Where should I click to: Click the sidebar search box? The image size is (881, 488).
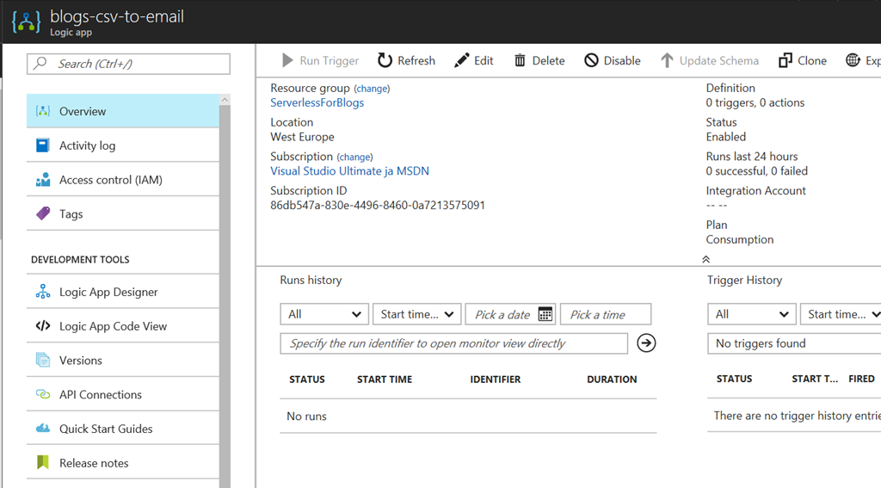click(129, 64)
